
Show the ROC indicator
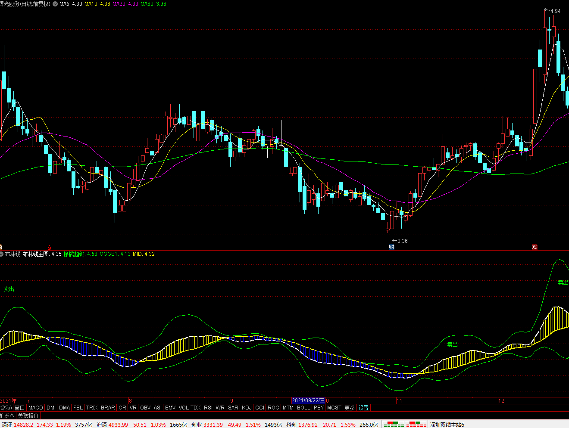coord(273,408)
